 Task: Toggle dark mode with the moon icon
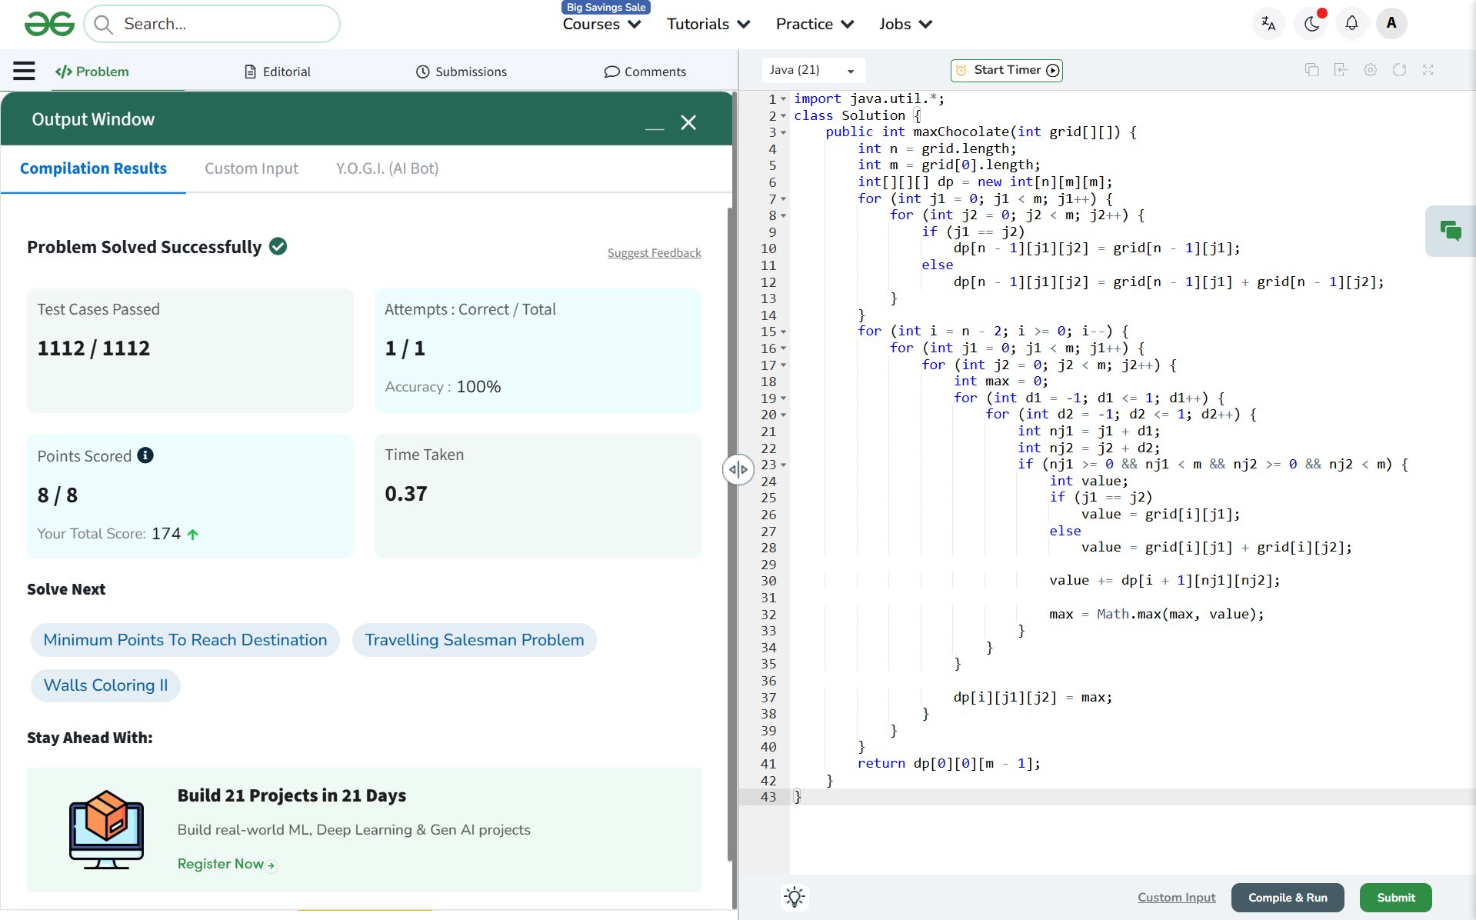(1311, 24)
